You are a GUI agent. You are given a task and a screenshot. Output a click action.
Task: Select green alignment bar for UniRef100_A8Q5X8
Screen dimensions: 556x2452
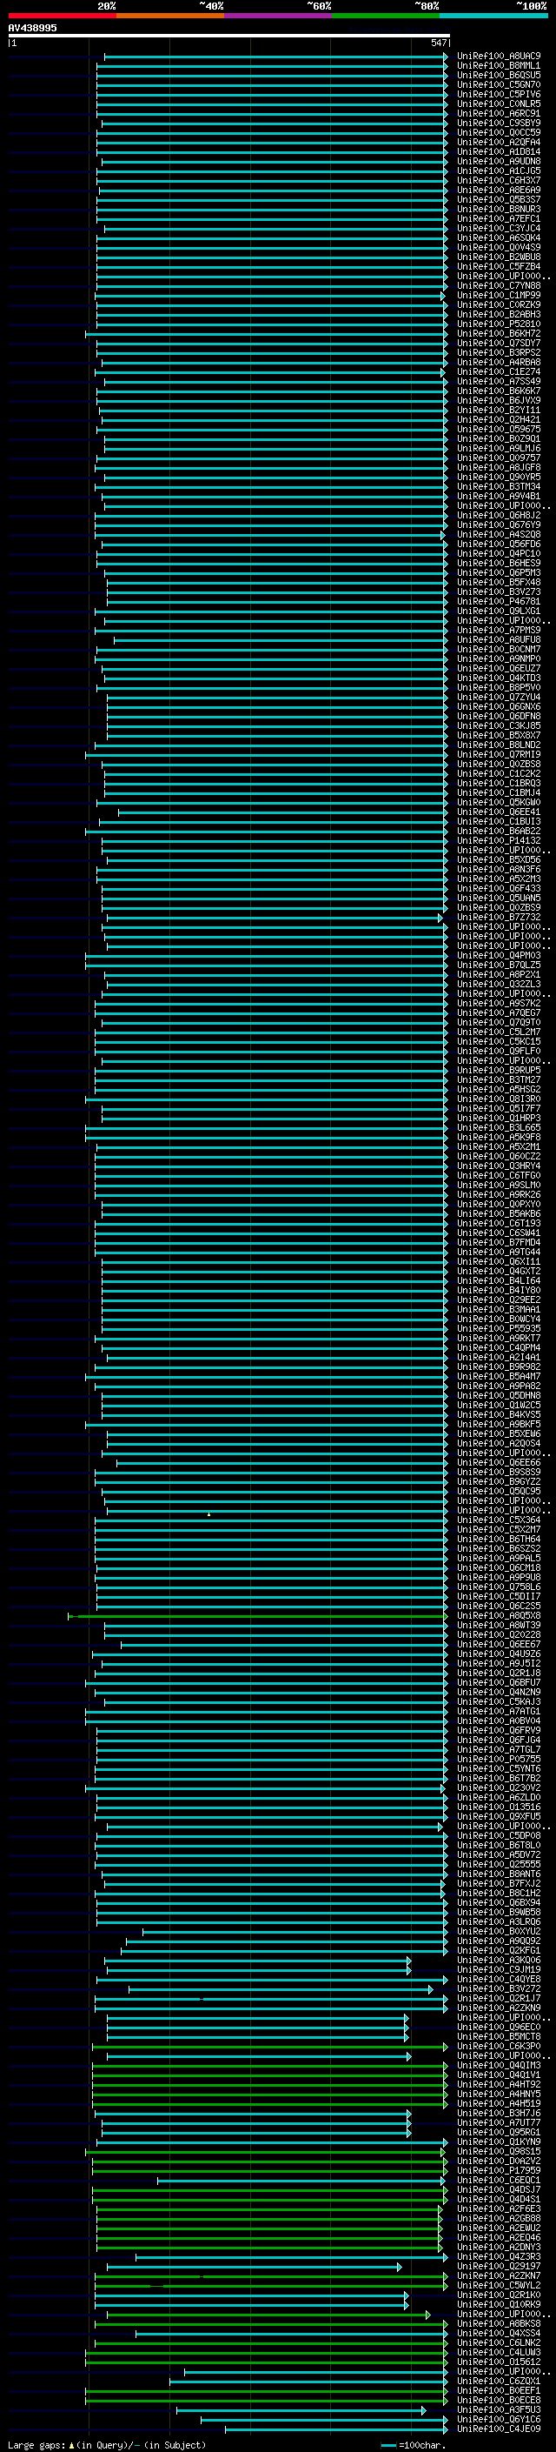click(x=257, y=1616)
